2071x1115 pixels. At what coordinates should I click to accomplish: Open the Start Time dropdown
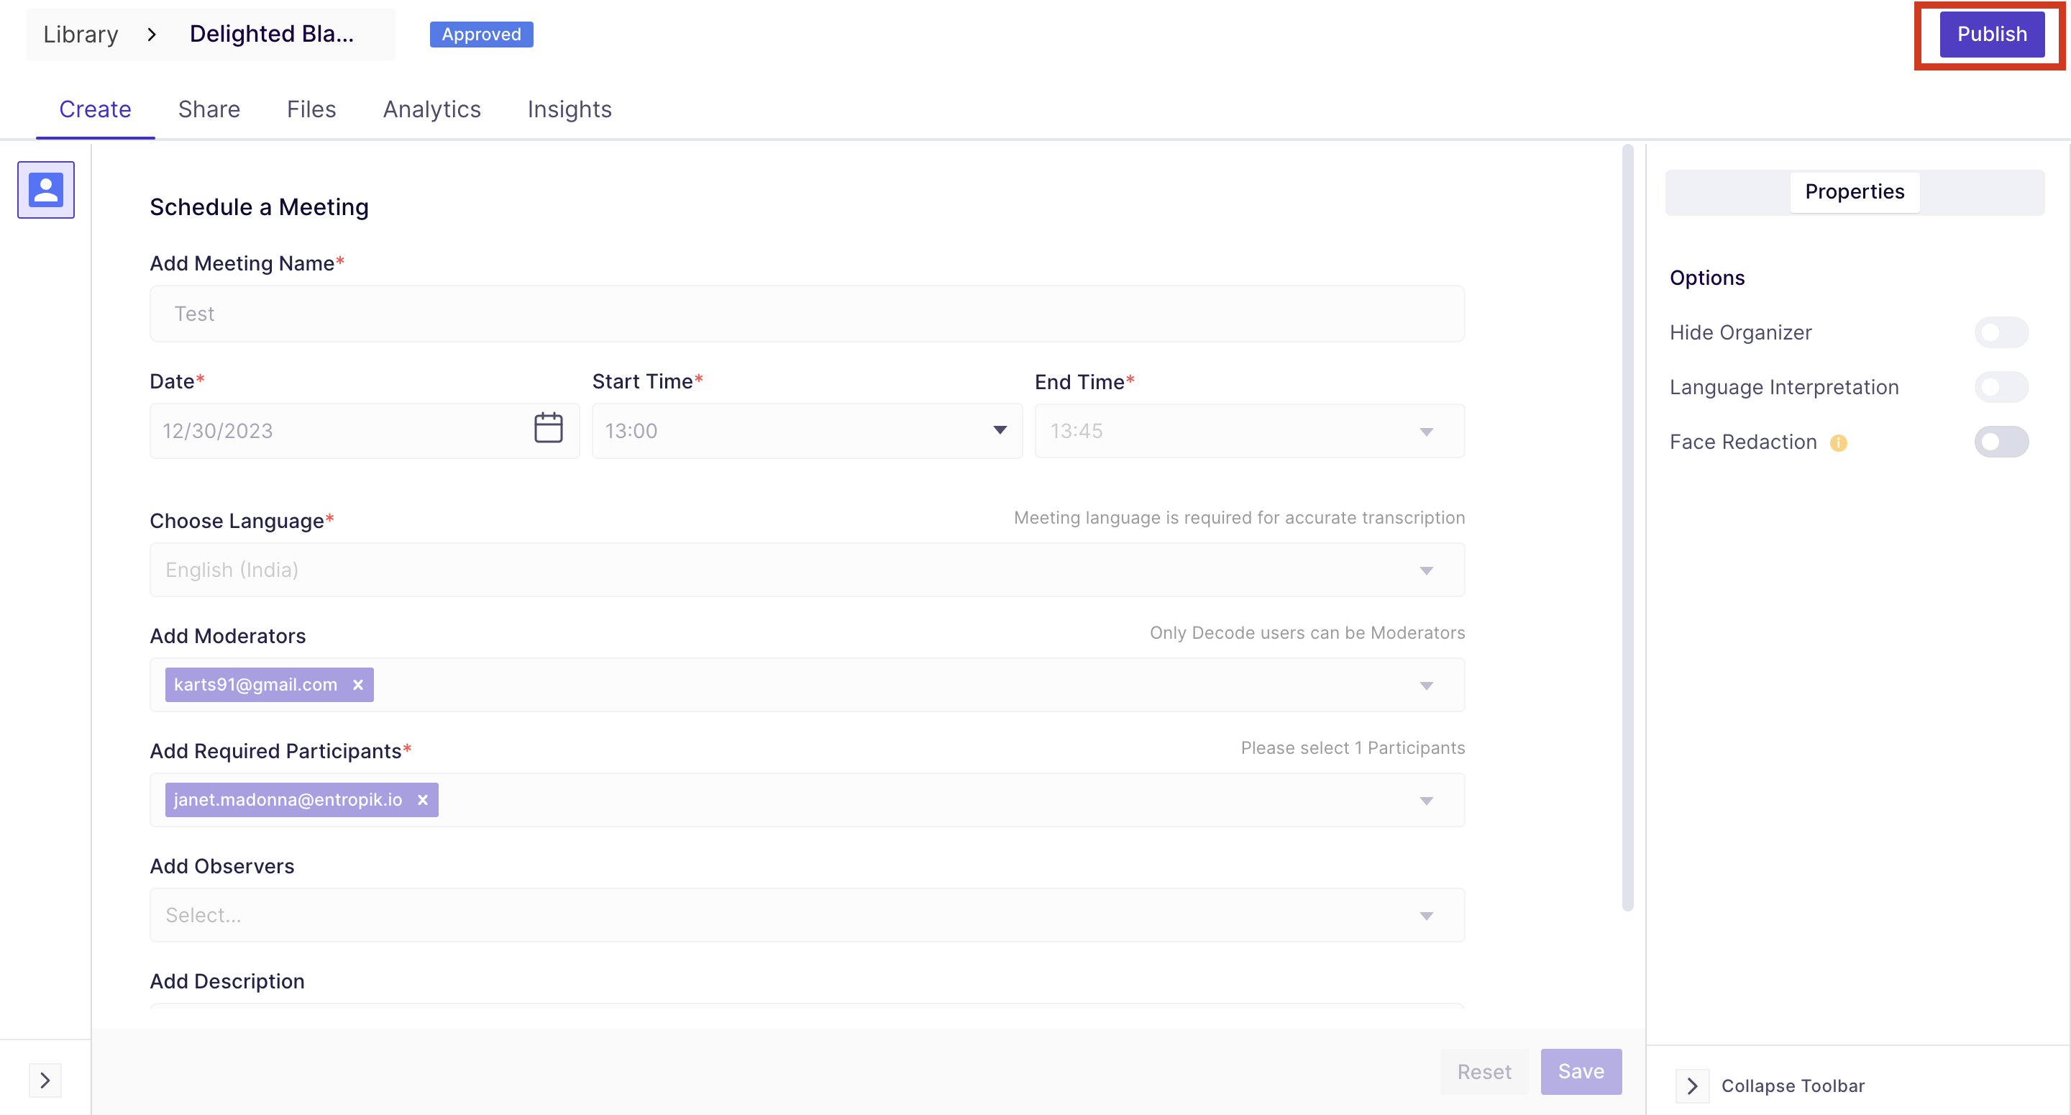click(806, 431)
